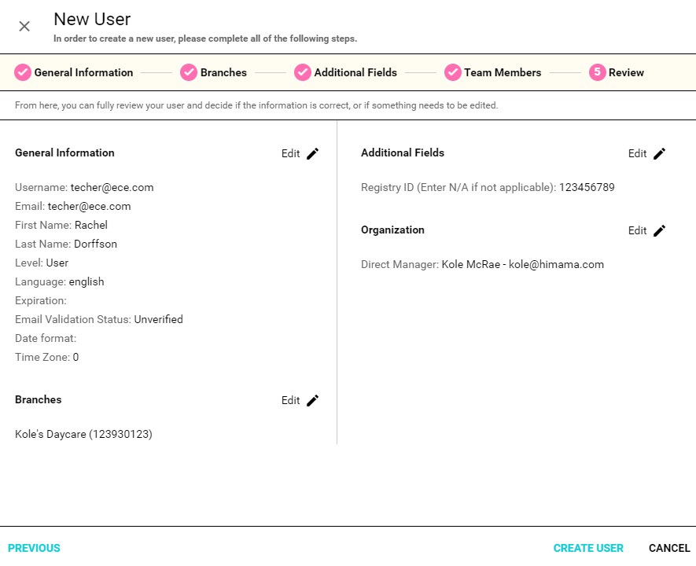Select the General Information step label
This screenshot has height=566, width=696.
click(83, 72)
